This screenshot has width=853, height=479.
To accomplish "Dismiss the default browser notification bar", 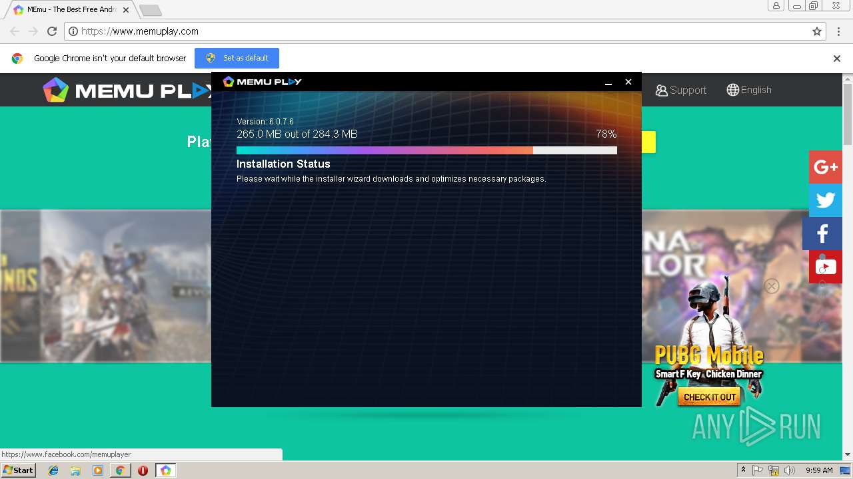I will (837, 59).
